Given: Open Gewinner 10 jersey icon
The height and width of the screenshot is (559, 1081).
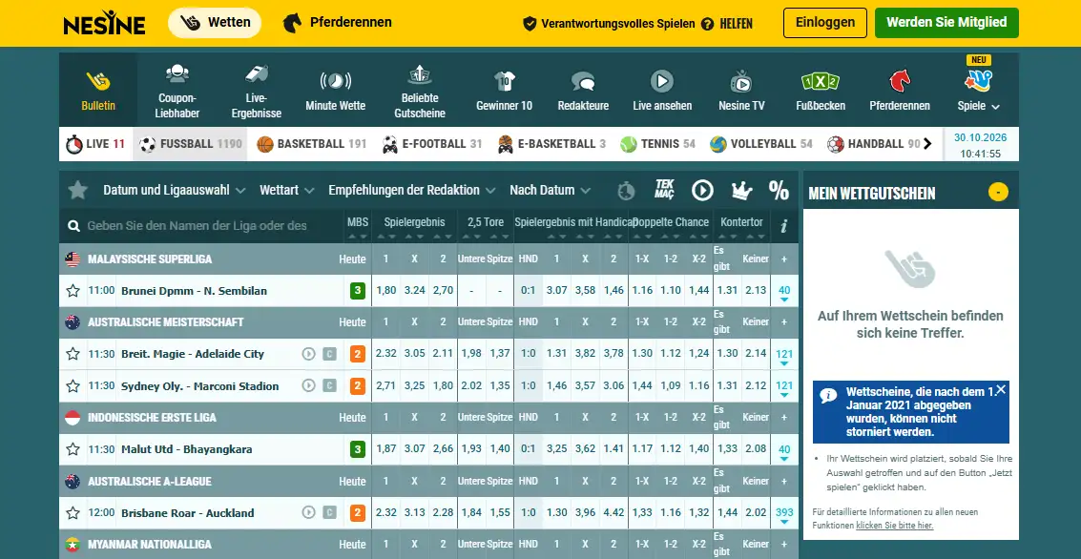Looking at the screenshot, I should tap(505, 81).
